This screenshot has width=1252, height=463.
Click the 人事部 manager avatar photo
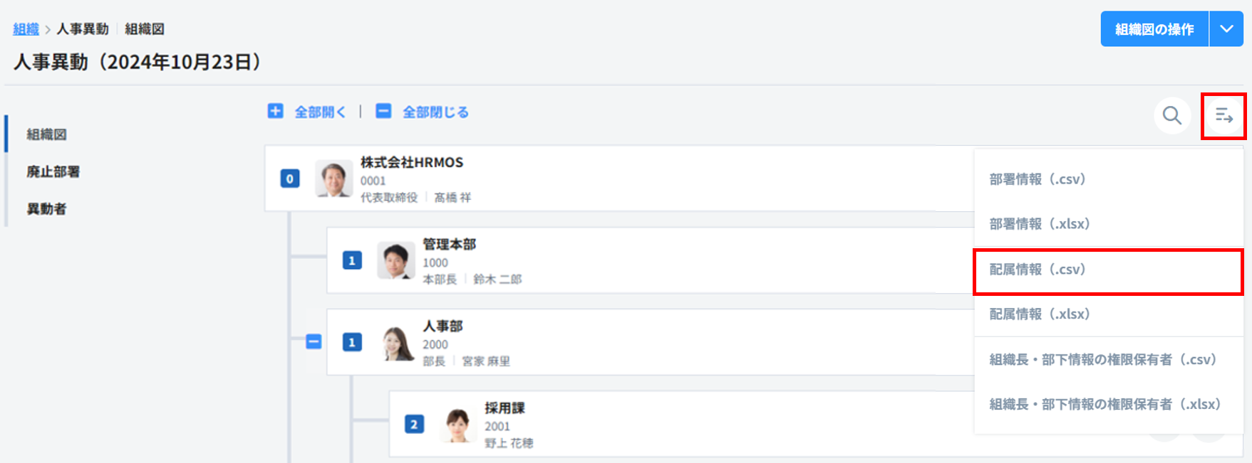[x=397, y=343]
